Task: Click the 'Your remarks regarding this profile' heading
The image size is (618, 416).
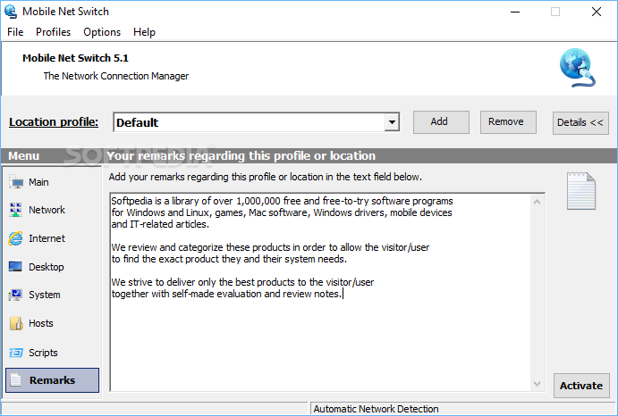Action: click(x=241, y=156)
